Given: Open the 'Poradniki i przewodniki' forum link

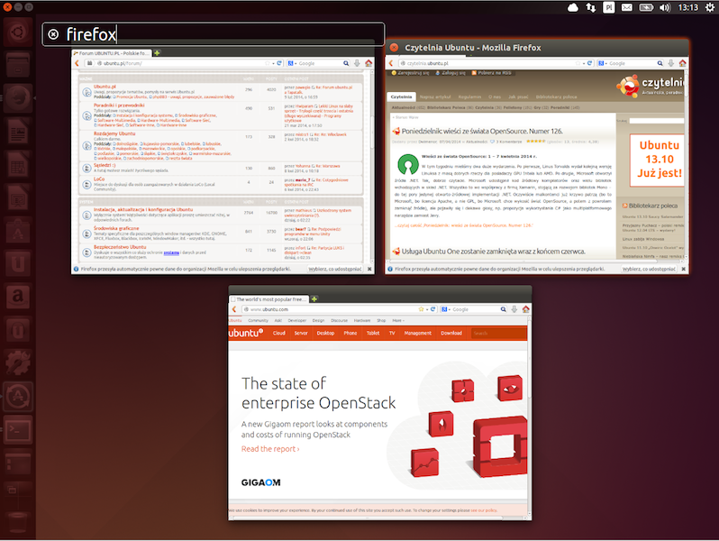Looking at the screenshot, I should click(119, 105).
